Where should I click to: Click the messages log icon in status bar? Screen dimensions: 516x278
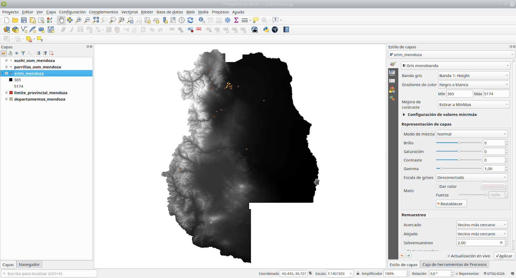coord(512,273)
